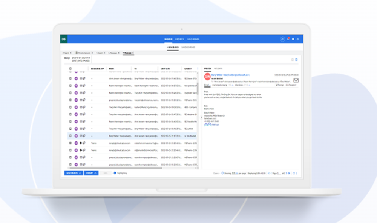Click the white dot icon in header
Screen dimensions: 377x223
point(293,39)
